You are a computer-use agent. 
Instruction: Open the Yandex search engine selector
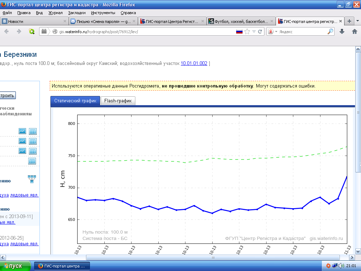[273, 31]
